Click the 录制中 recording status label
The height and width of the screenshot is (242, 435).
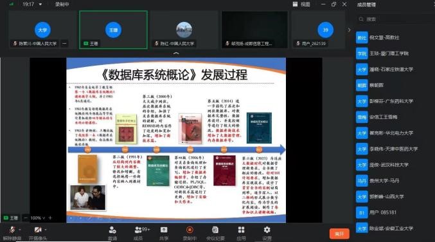62,4
